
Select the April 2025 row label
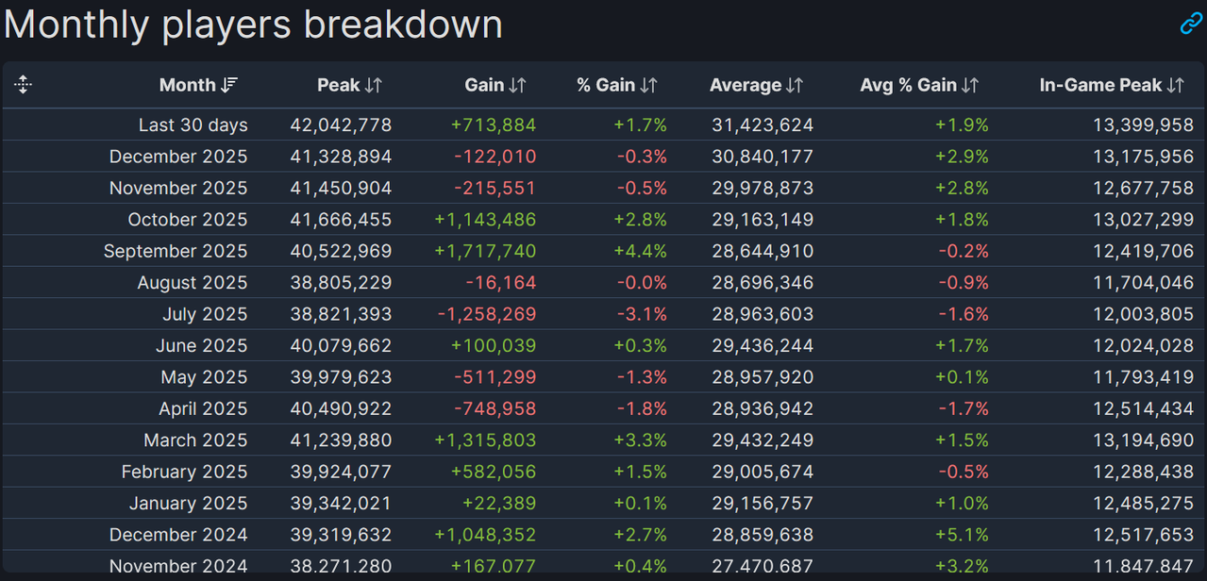click(203, 408)
